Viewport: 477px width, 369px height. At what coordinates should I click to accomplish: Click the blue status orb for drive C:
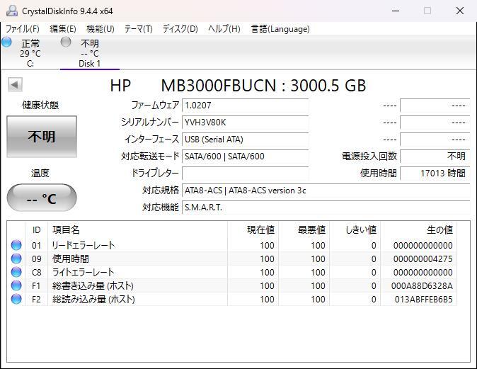[7, 42]
